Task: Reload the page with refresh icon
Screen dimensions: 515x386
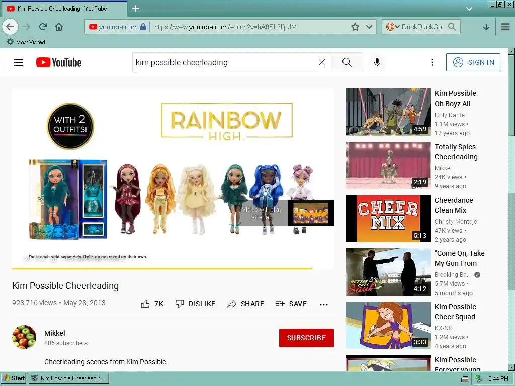Action: click(43, 27)
